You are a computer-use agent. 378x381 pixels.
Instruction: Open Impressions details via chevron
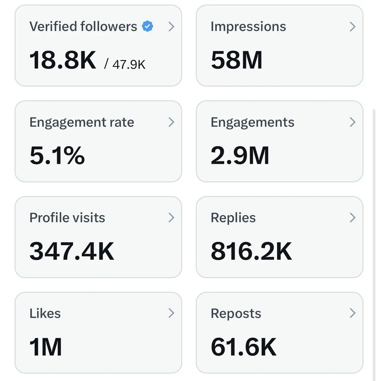tap(352, 27)
